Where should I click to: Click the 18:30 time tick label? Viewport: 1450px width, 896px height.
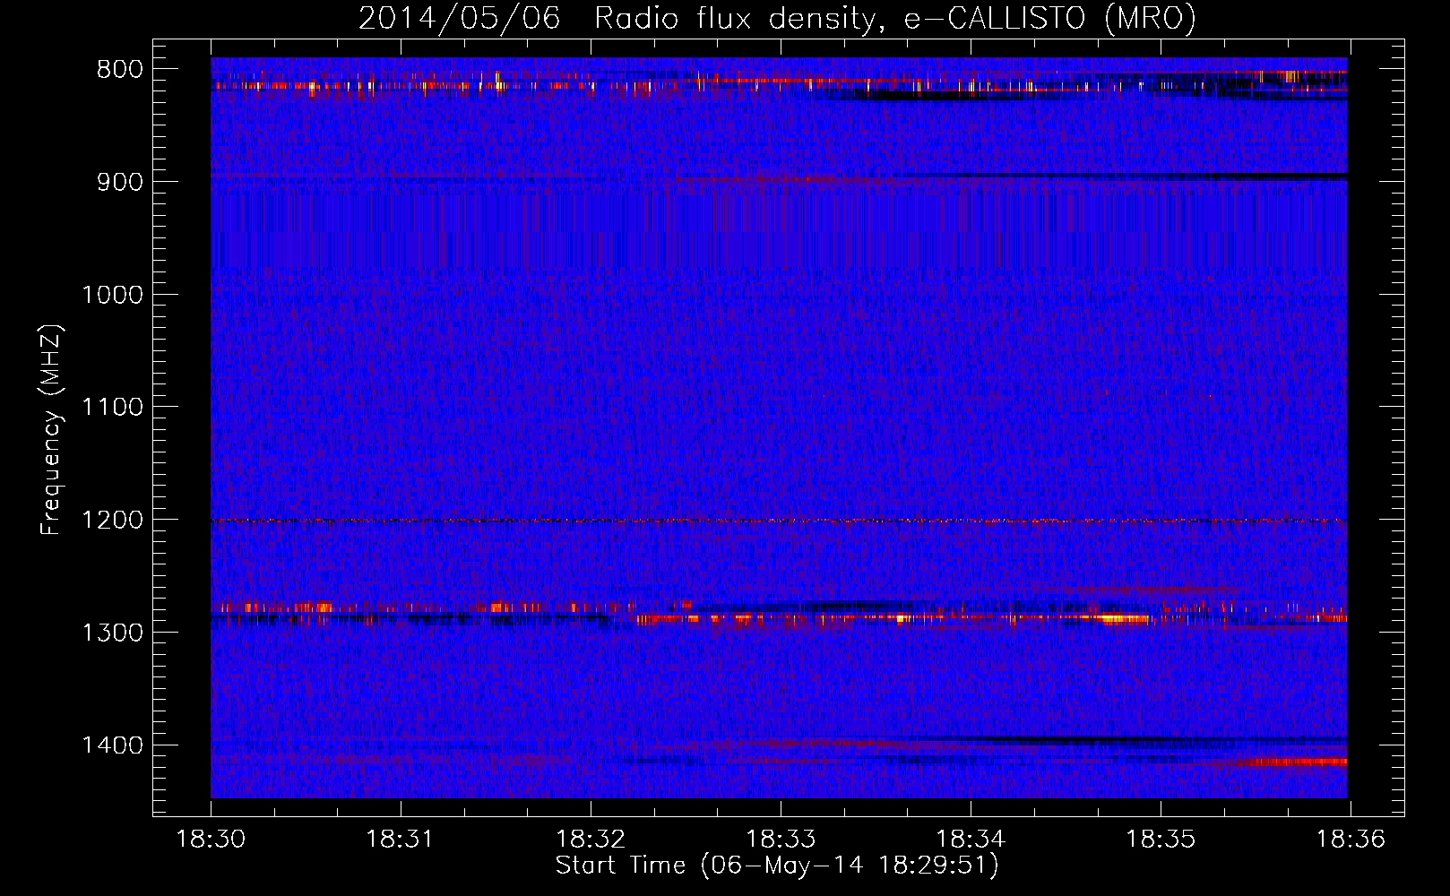pyautogui.click(x=211, y=840)
